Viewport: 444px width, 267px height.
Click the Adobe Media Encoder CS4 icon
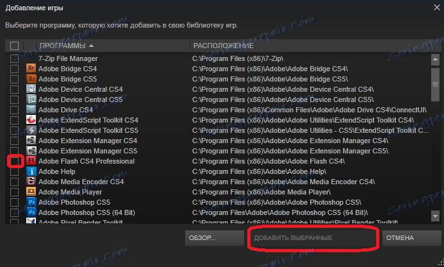tap(31, 181)
